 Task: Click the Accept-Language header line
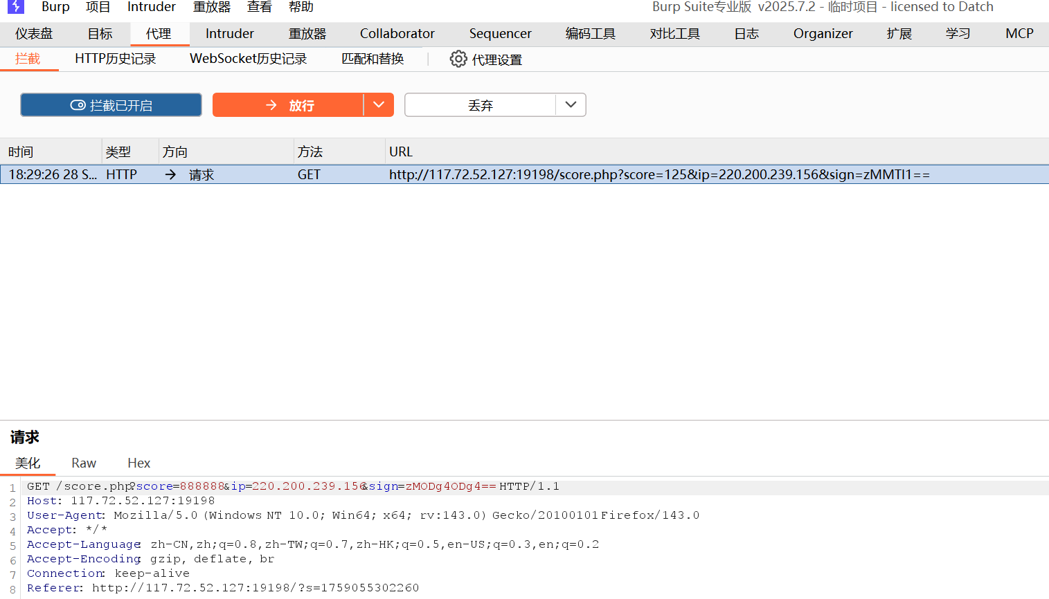click(313, 544)
